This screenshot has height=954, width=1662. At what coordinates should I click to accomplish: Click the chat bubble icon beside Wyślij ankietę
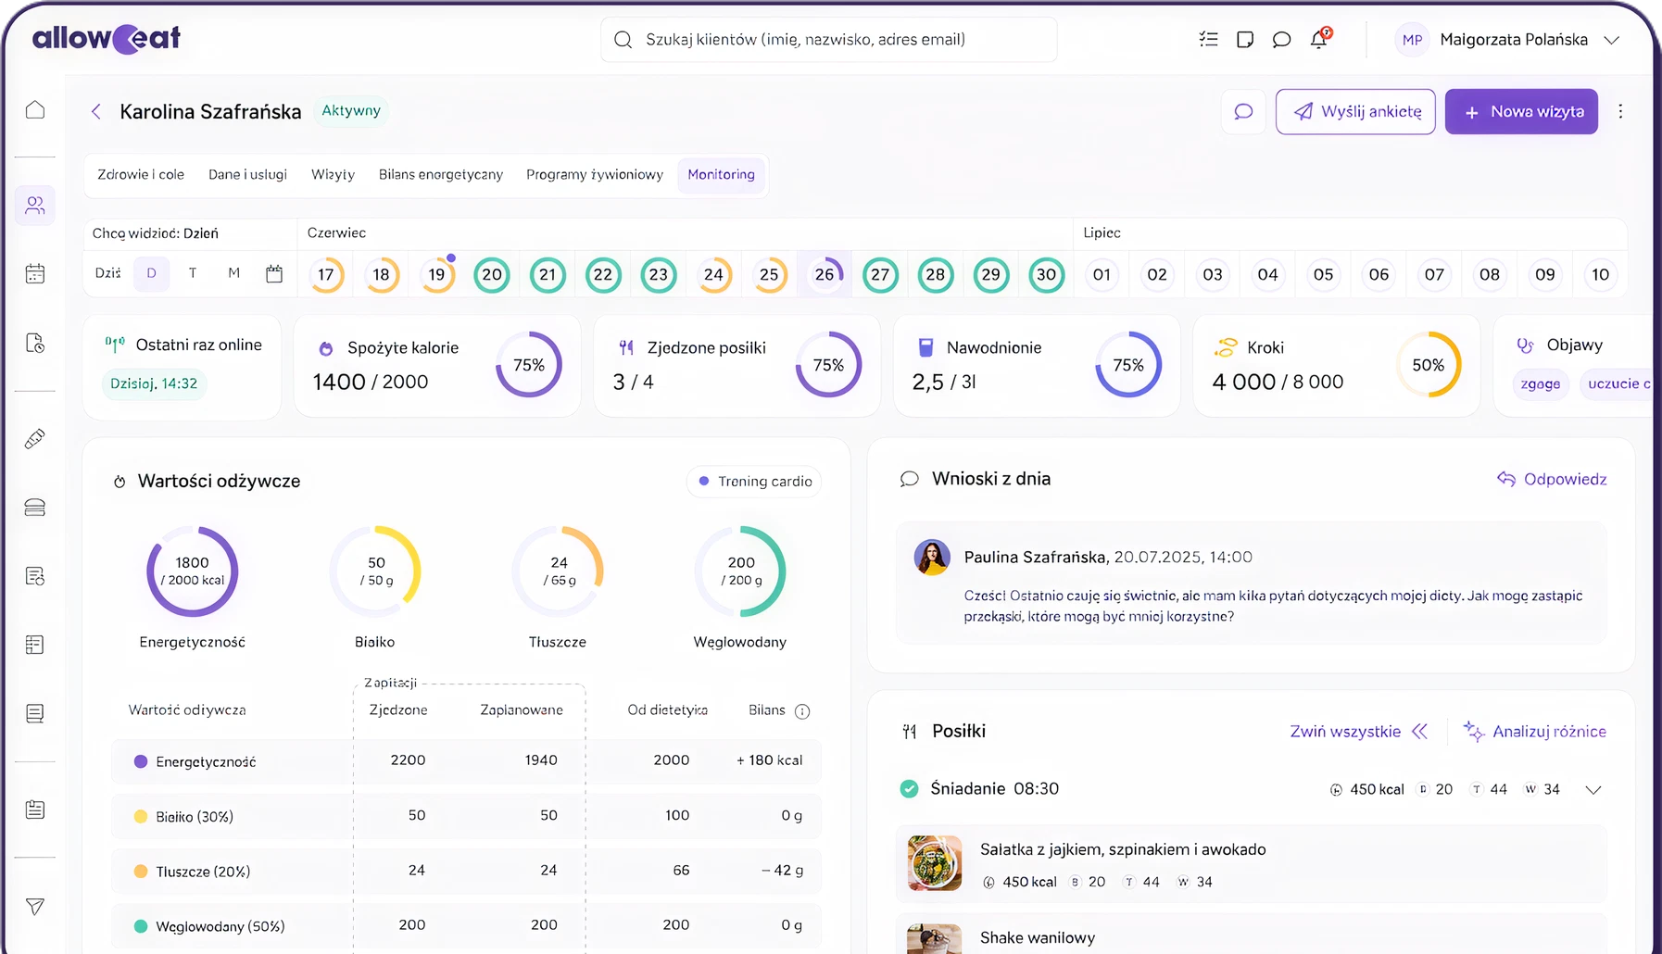1243,112
